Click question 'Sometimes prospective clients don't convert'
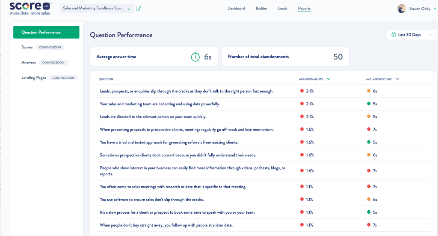The height and width of the screenshot is (236, 438). [x=178, y=155]
